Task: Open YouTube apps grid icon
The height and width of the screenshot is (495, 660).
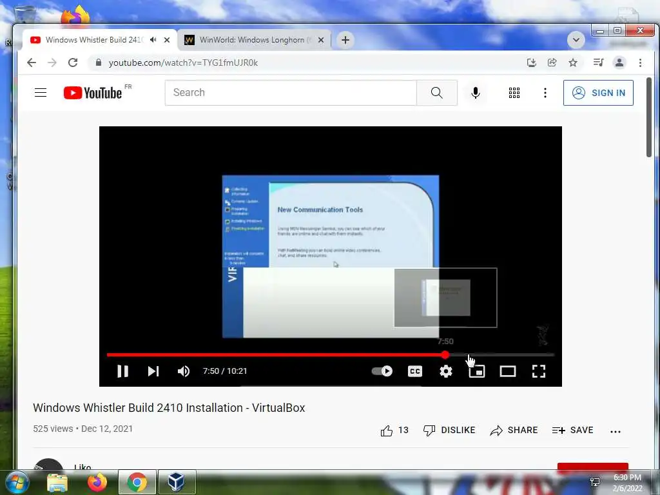Action: click(514, 93)
